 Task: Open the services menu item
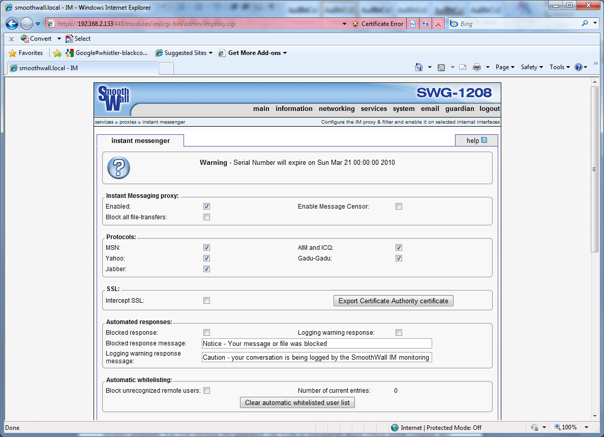(x=374, y=109)
